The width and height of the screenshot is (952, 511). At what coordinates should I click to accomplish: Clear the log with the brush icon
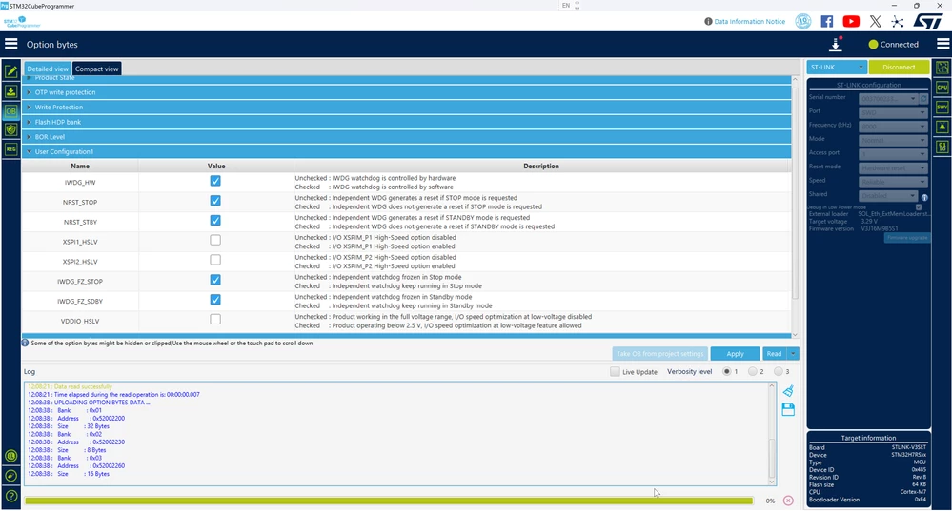pyautogui.click(x=788, y=391)
